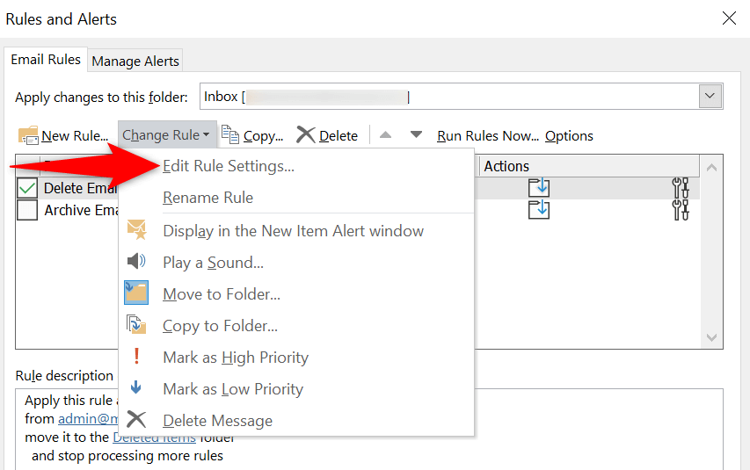Click the Mark as High Priority exclamation icon

click(136, 357)
